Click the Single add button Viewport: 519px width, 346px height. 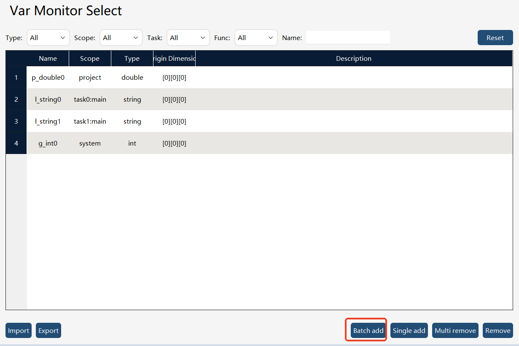(x=409, y=330)
